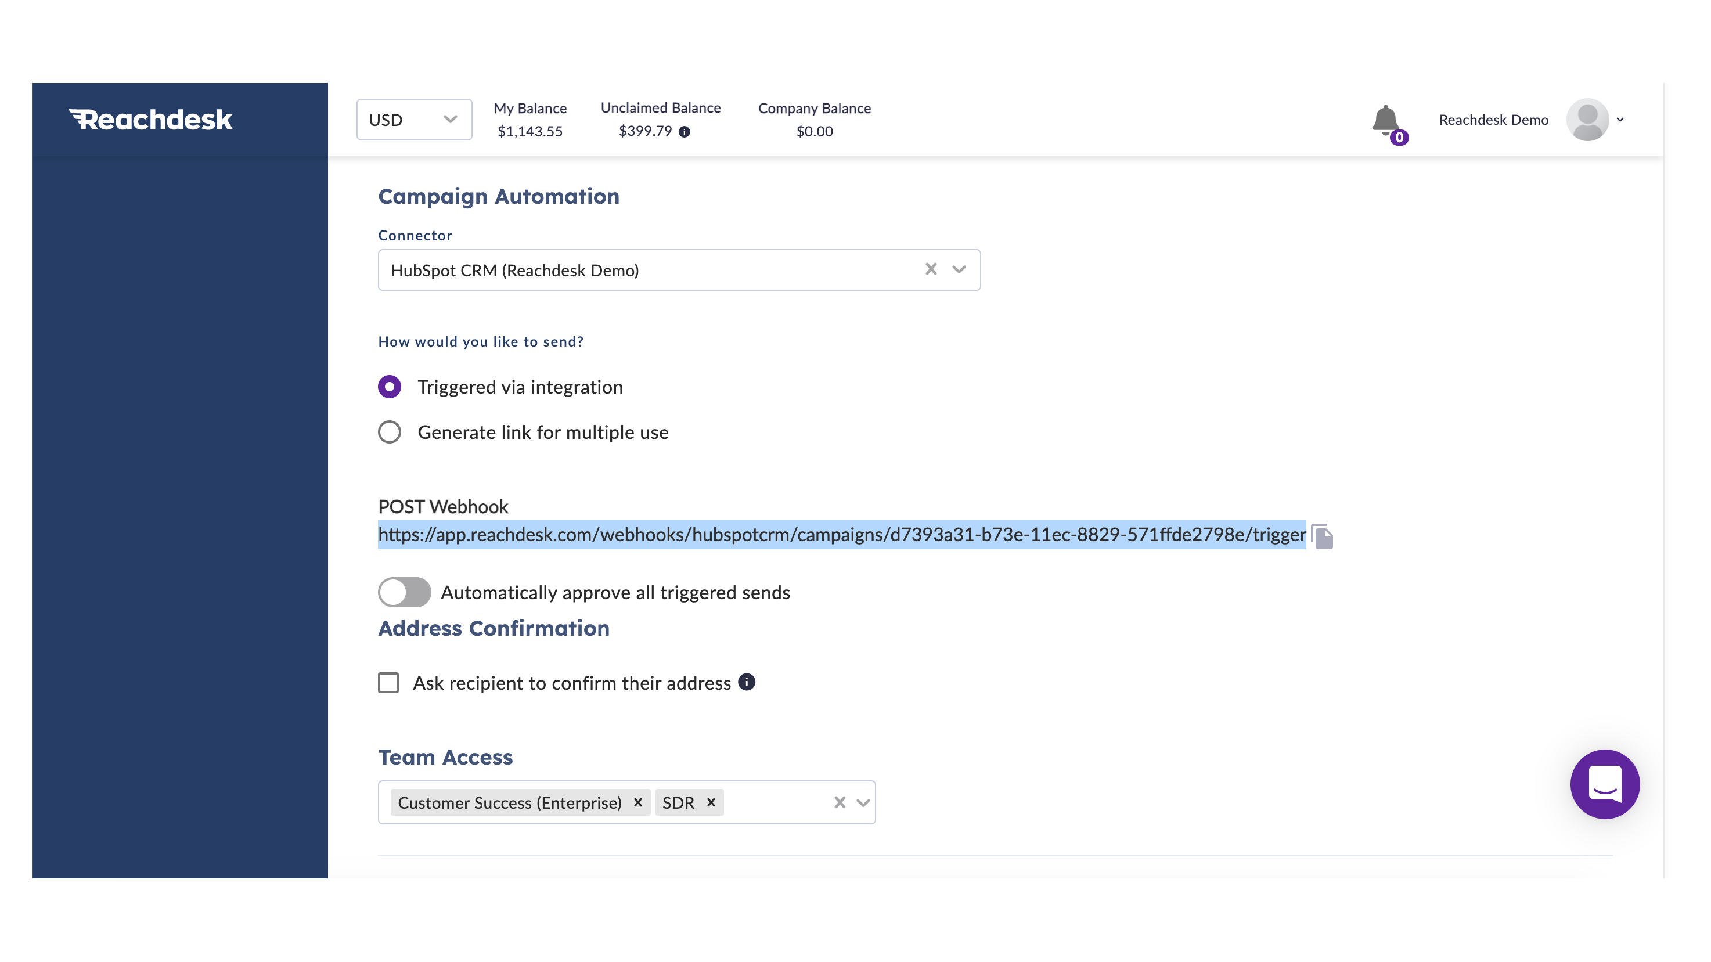Copy the POST Webhook URL
The image size is (1711, 962).
(1323, 536)
